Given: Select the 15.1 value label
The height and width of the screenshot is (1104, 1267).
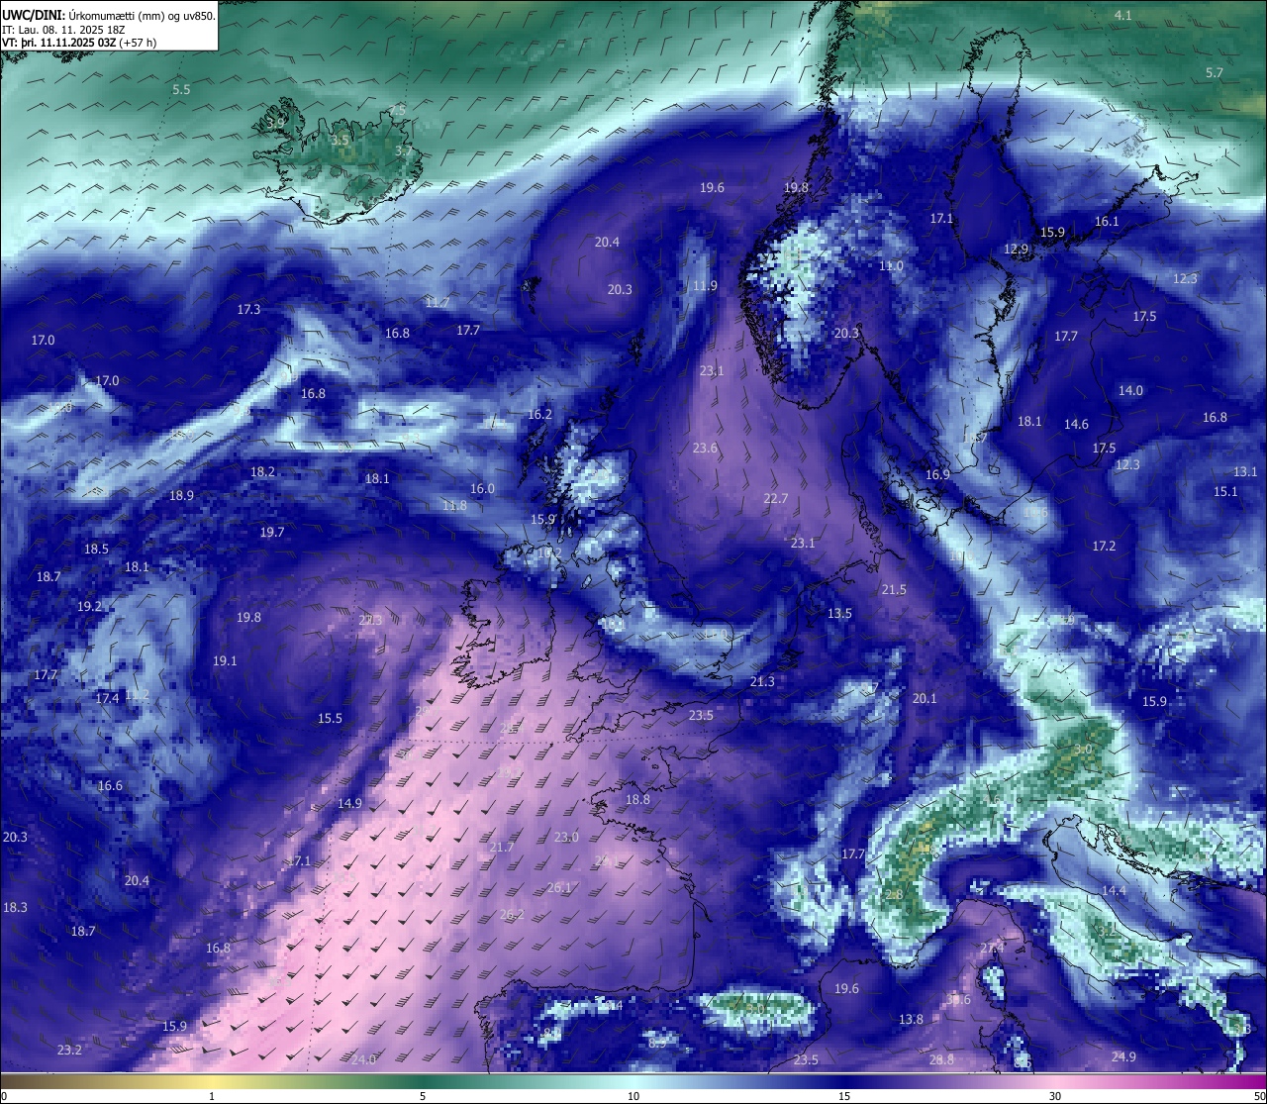Looking at the screenshot, I should pyautogui.click(x=1225, y=492).
